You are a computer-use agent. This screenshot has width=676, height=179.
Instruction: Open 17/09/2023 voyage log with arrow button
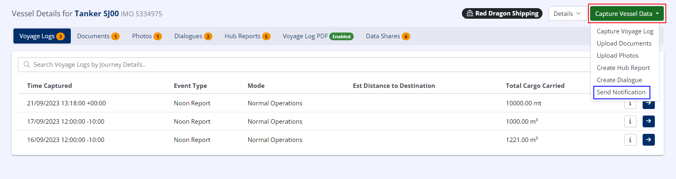648,121
